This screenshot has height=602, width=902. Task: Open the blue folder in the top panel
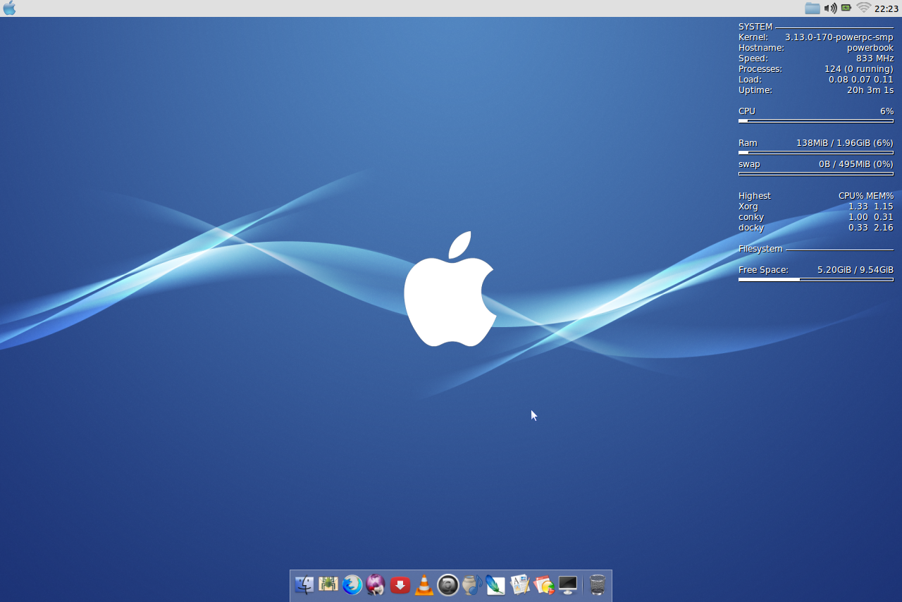pyautogui.click(x=813, y=8)
